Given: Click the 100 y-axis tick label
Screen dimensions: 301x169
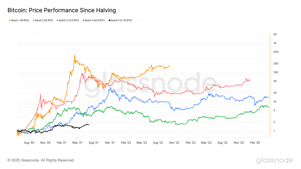Looking at the screenshot, I should [275, 72].
